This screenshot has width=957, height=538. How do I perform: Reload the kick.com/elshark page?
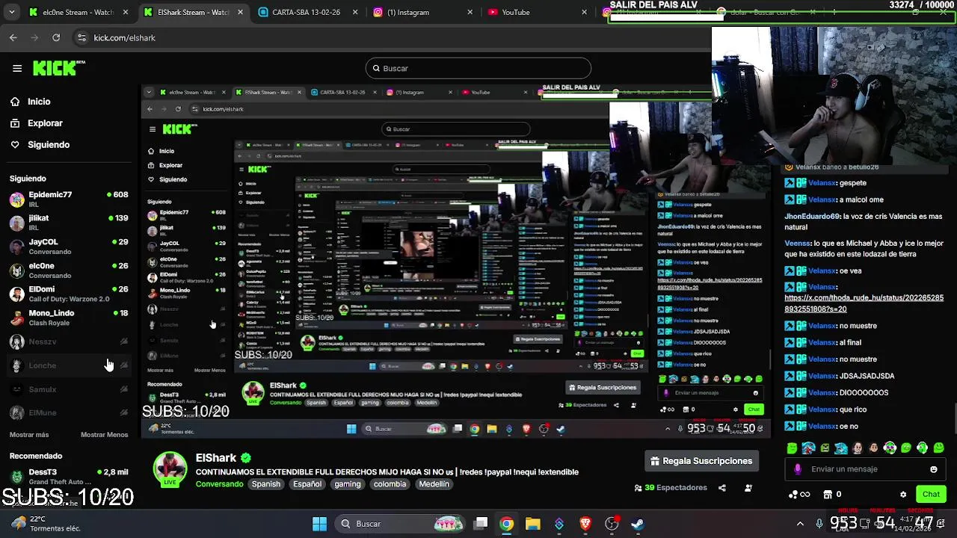56,37
